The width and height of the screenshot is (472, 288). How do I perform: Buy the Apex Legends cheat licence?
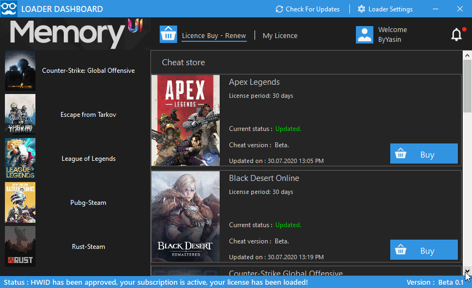(424, 154)
